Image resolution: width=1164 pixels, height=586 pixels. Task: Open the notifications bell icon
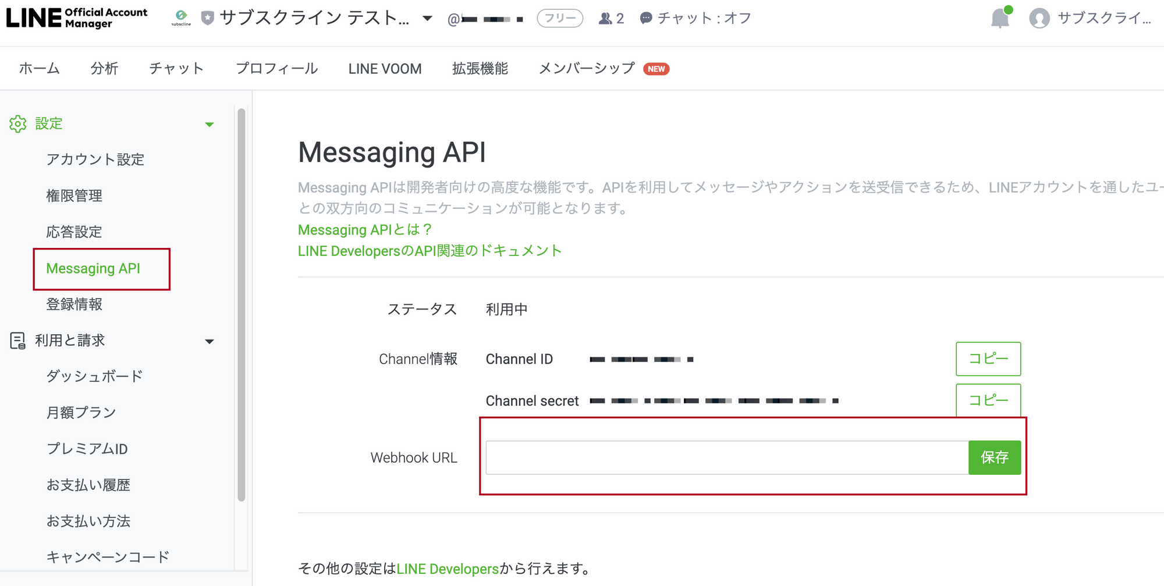click(x=1000, y=18)
